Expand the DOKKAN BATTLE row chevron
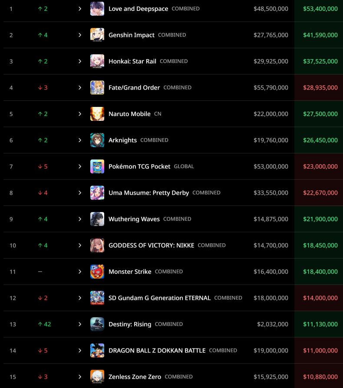The width and height of the screenshot is (343, 388). [x=79, y=350]
